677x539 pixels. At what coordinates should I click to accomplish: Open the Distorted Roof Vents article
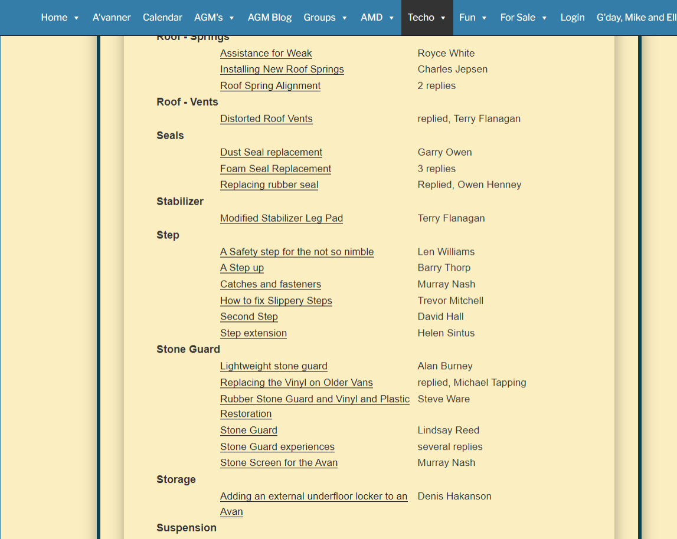(266, 119)
